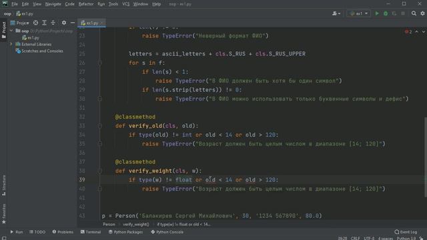Open the Run menu

tap(101, 4)
